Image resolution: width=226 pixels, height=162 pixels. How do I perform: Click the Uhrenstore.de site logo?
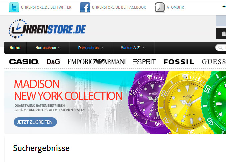[x=47, y=29]
